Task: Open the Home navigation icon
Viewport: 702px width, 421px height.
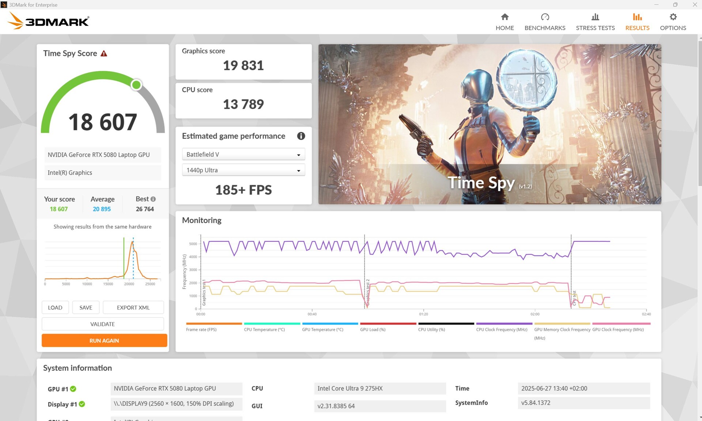Action: click(505, 17)
